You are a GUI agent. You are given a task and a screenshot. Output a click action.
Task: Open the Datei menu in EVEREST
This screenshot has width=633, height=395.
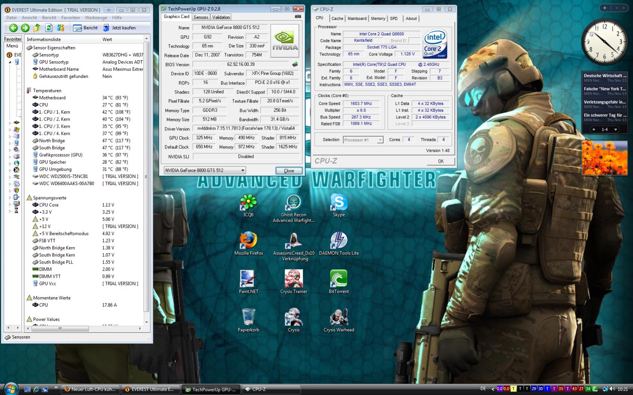click(11, 18)
